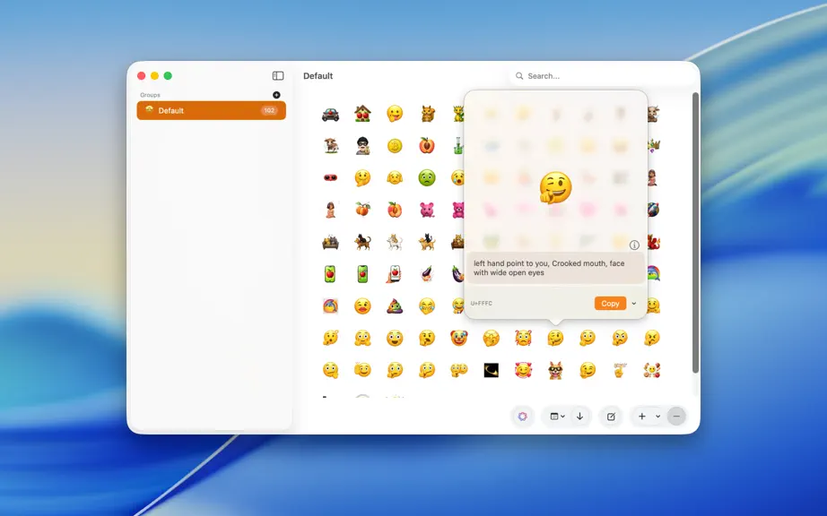This screenshot has height=516, width=827.
Task: Select the face licking lips emoji
Action: pos(395,114)
